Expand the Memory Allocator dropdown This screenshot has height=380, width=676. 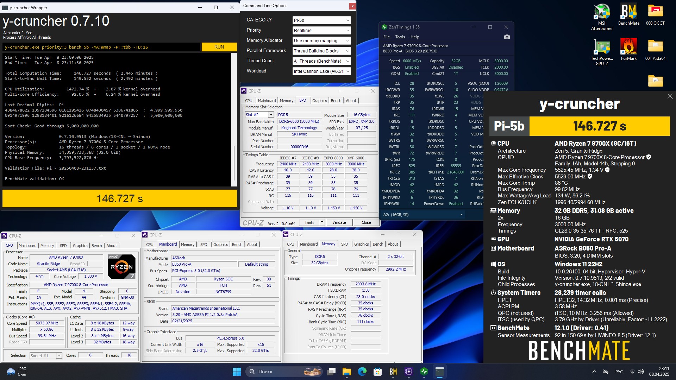click(321, 41)
